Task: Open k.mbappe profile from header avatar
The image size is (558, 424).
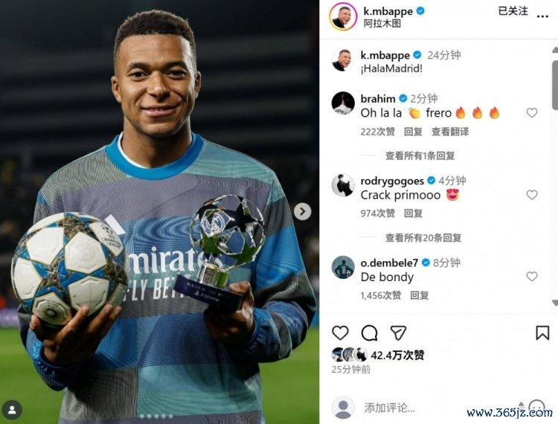Action: pyautogui.click(x=343, y=16)
